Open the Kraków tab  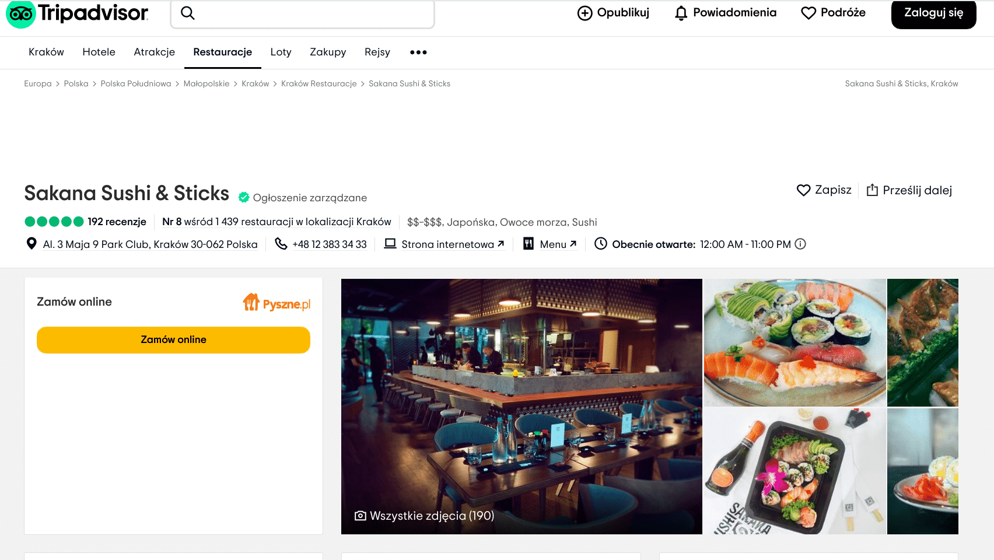[x=46, y=52]
